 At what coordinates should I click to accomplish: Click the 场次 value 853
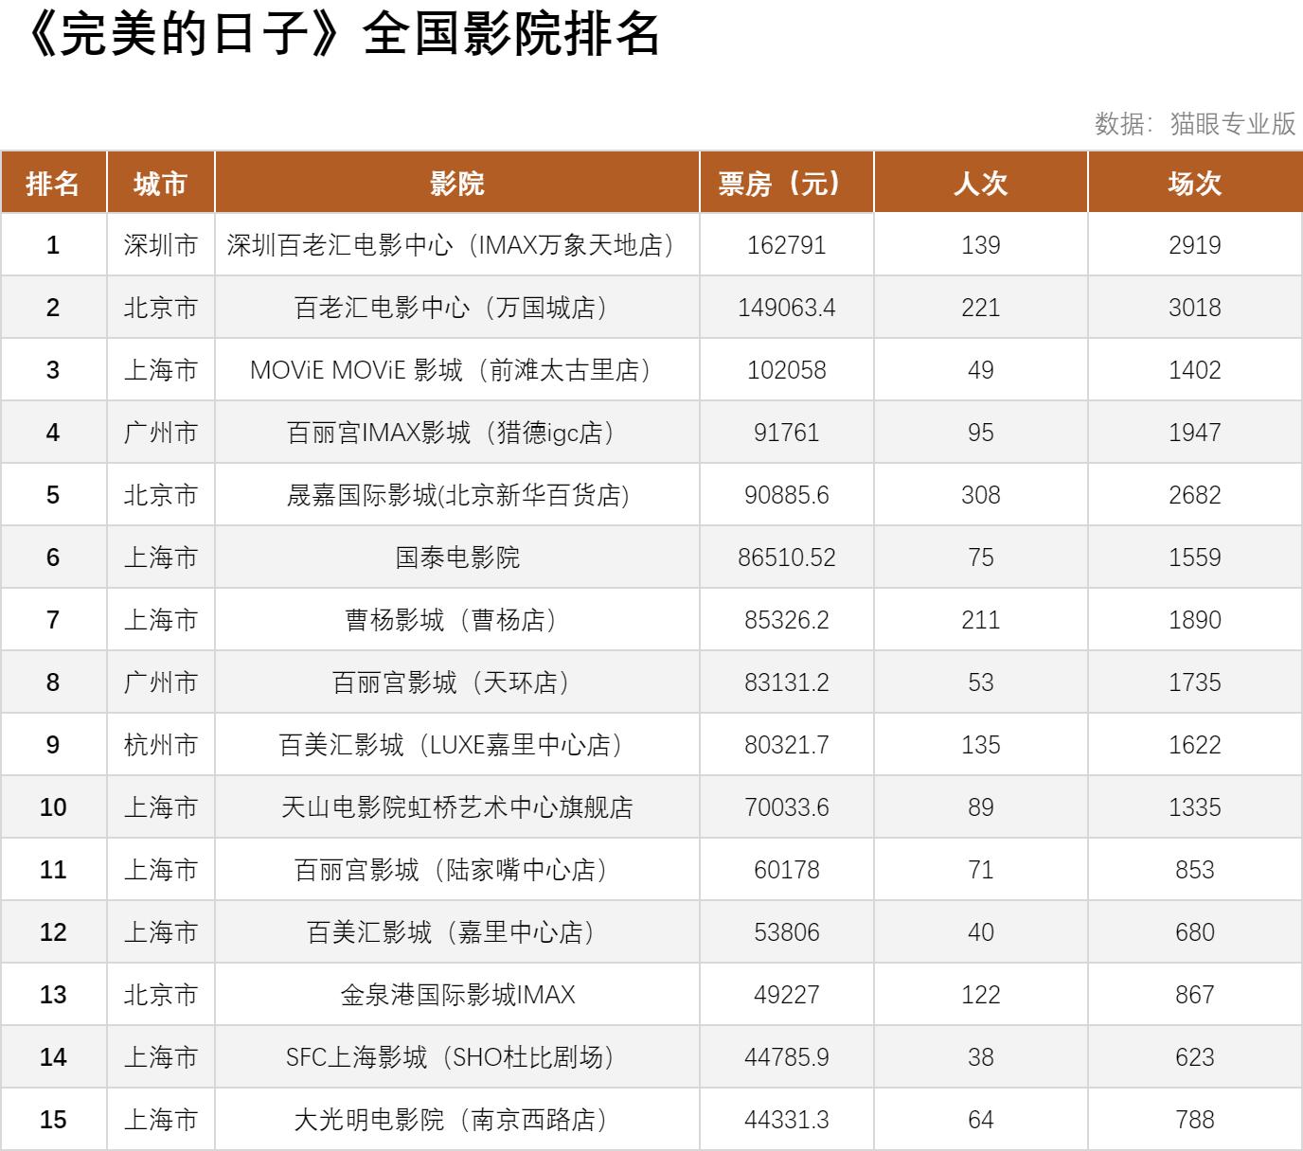click(x=1195, y=870)
